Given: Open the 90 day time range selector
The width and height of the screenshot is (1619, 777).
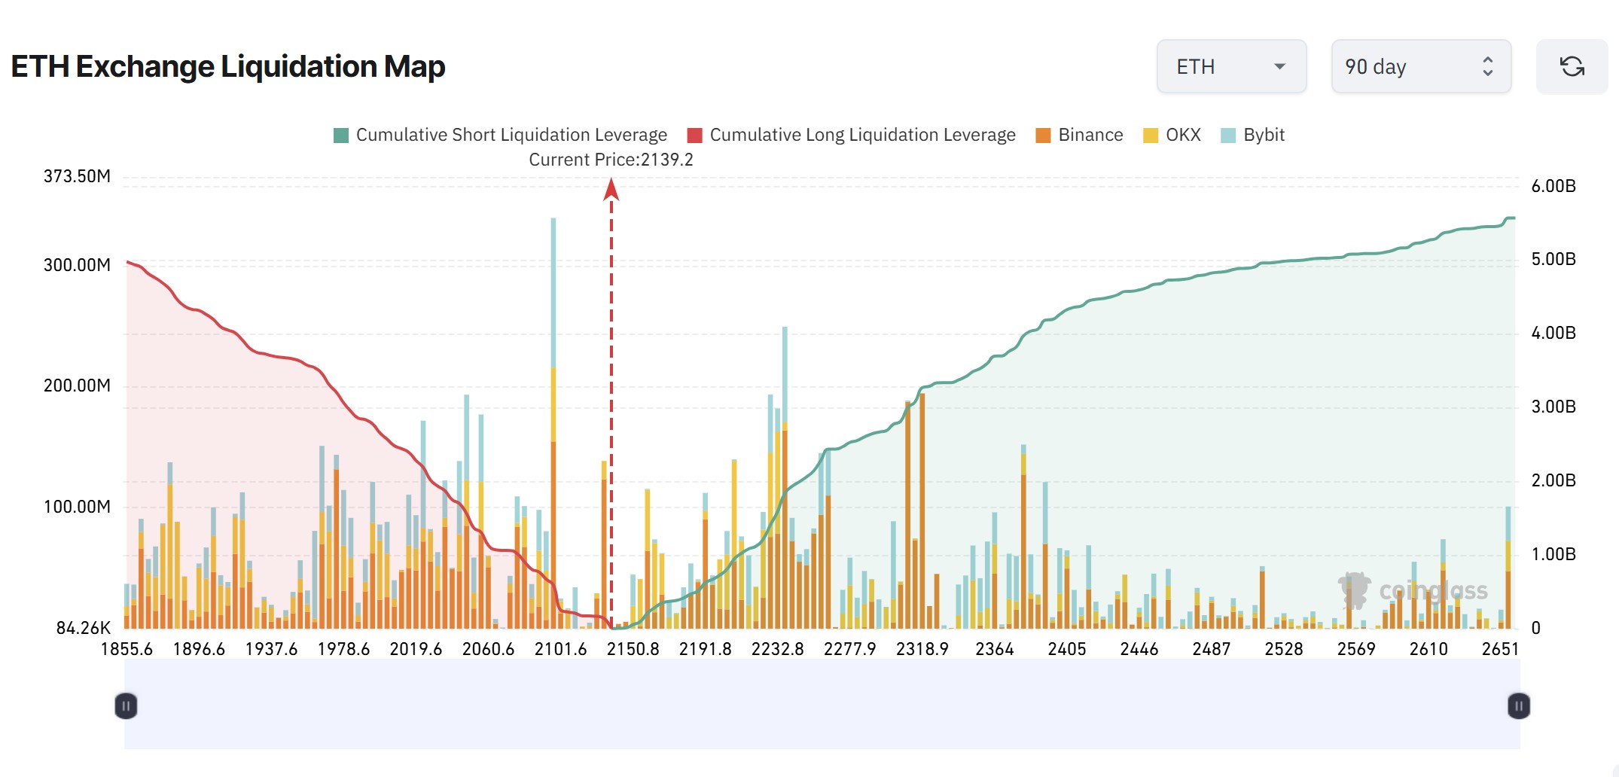Looking at the screenshot, I should [x=1420, y=66].
